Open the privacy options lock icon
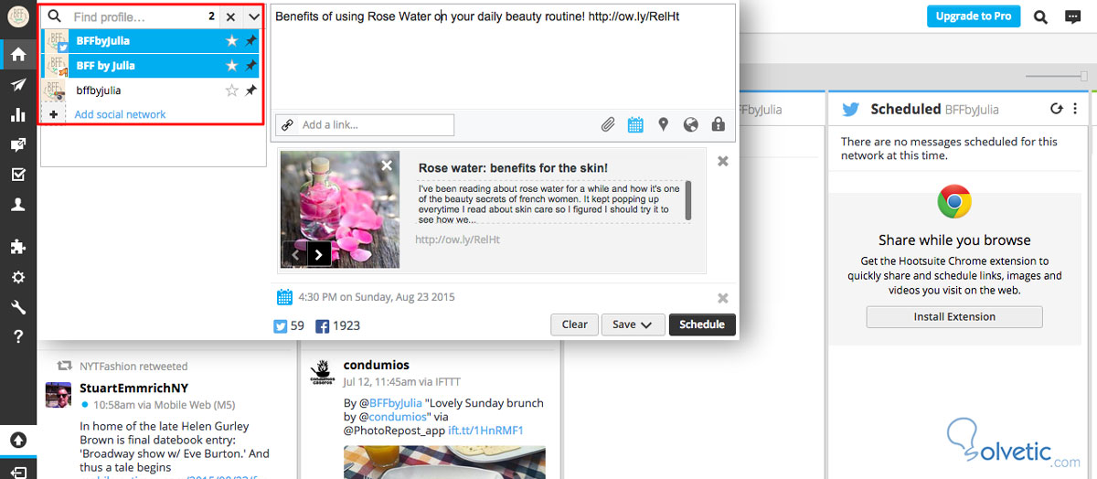The height and width of the screenshot is (479, 1097). coord(718,124)
